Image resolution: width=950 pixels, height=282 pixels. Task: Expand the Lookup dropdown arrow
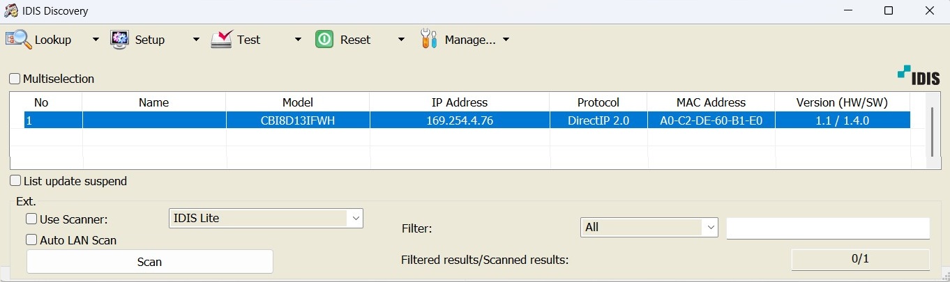pos(96,40)
